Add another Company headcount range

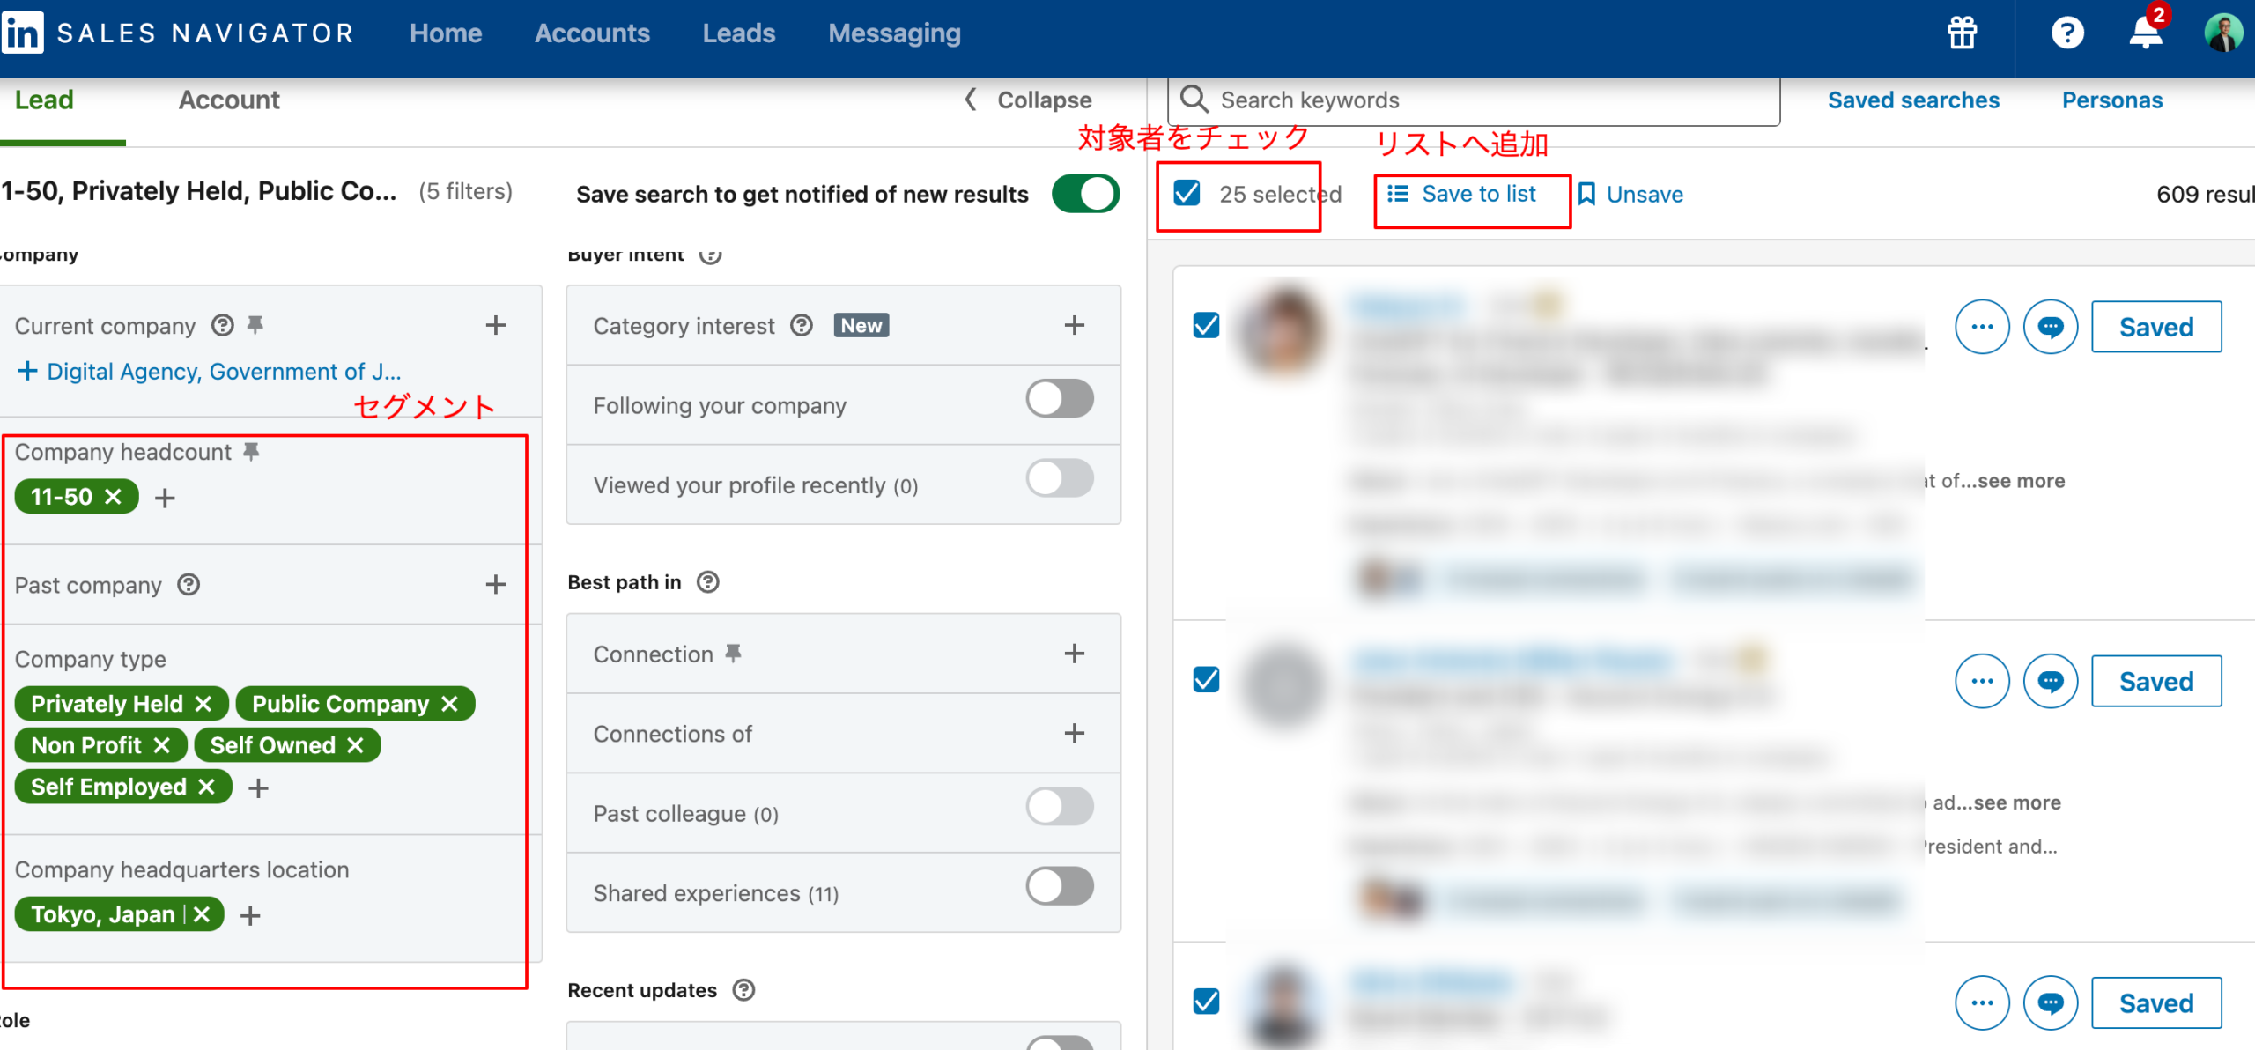(x=165, y=499)
